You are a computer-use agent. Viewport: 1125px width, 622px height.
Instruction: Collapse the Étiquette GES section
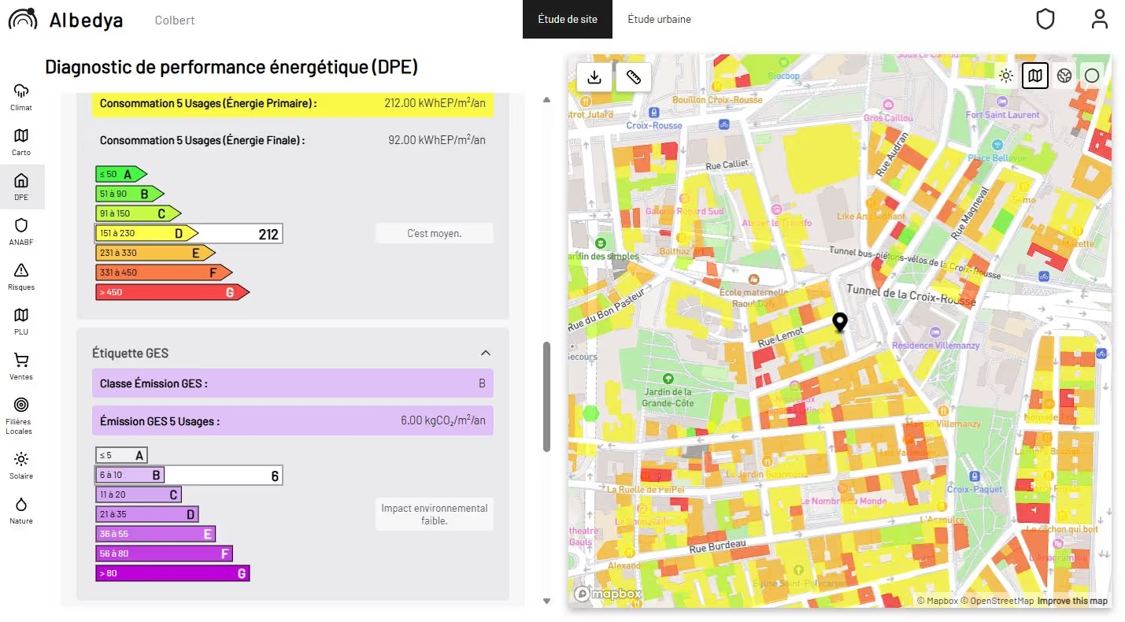tap(486, 353)
